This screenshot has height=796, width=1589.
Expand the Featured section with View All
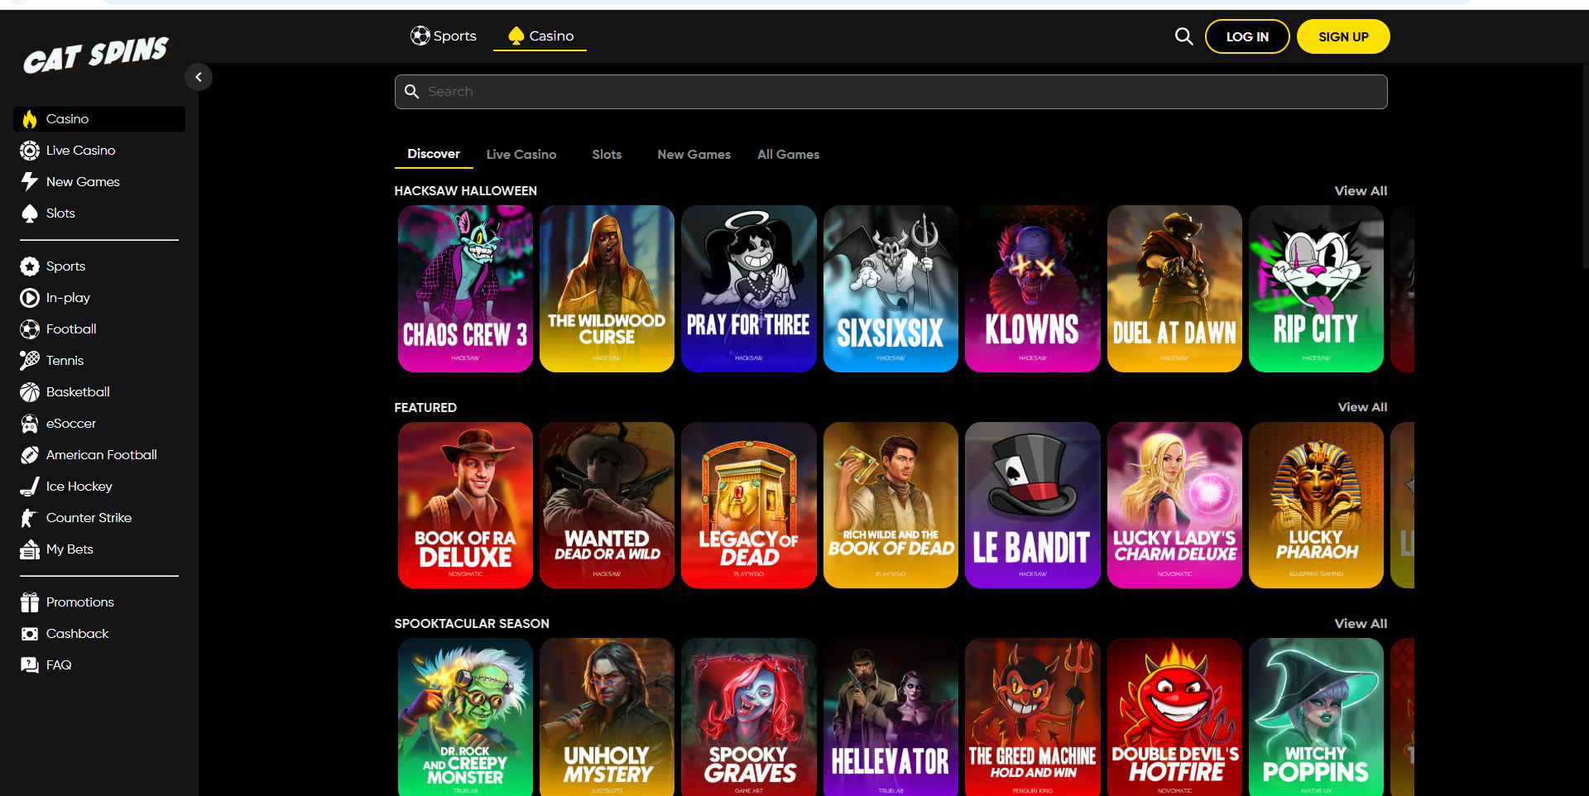click(1361, 407)
